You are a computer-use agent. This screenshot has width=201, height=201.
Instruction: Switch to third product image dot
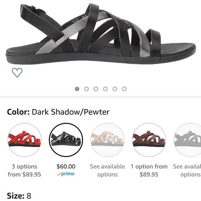pyautogui.click(x=96, y=89)
